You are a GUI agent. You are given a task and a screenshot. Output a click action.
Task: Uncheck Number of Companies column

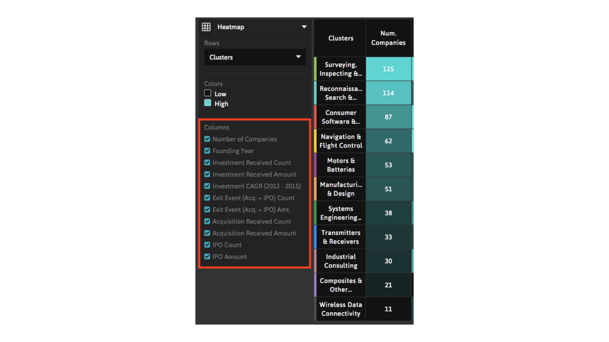[x=207, y=139]
